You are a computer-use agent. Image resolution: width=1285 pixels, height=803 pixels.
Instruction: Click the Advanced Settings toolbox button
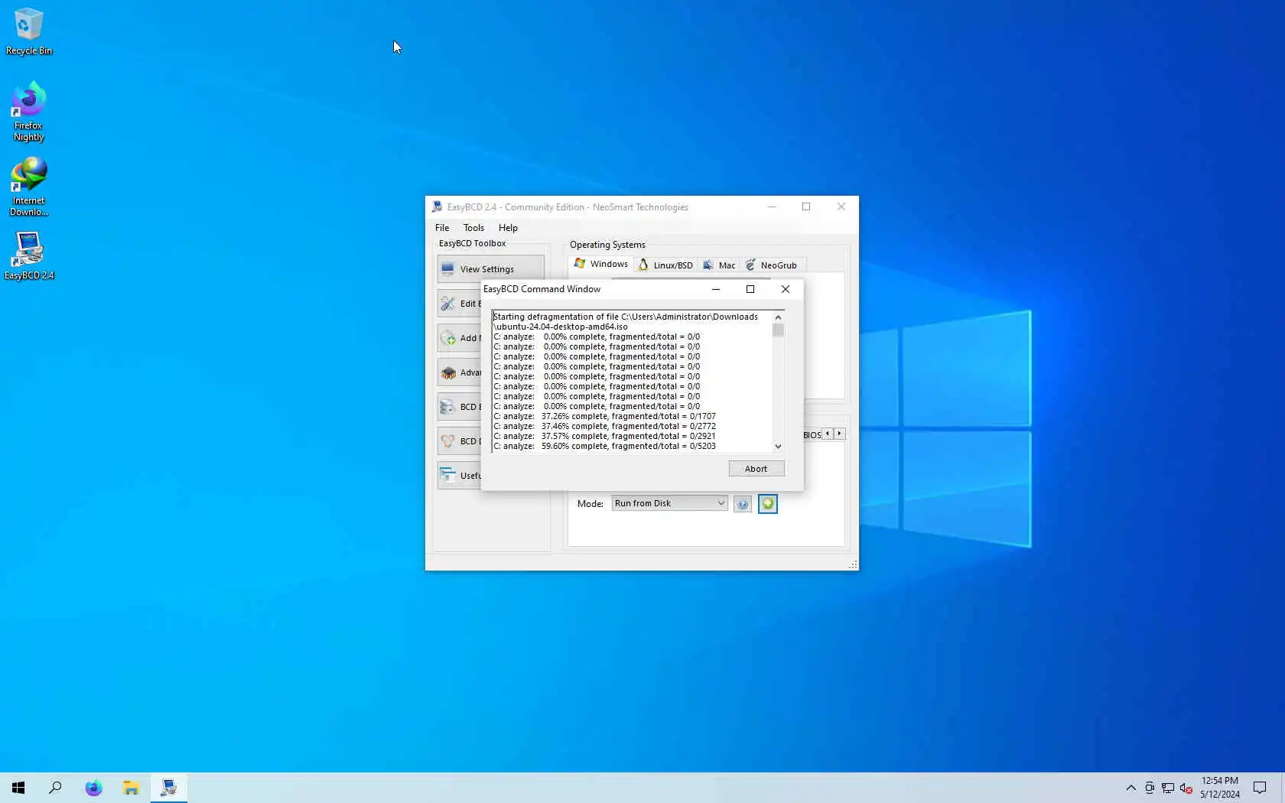[460, 372]
